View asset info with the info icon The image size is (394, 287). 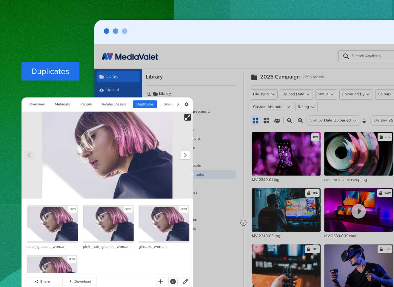click(173, 281)
